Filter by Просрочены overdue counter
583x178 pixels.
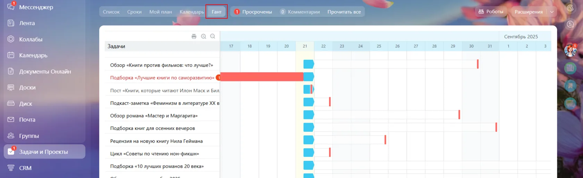tap(253, 12)
